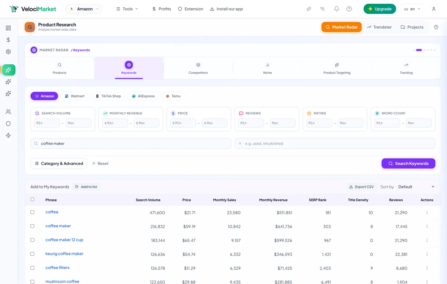
Task: Open the user profile icon
Action: pos(434,9)
